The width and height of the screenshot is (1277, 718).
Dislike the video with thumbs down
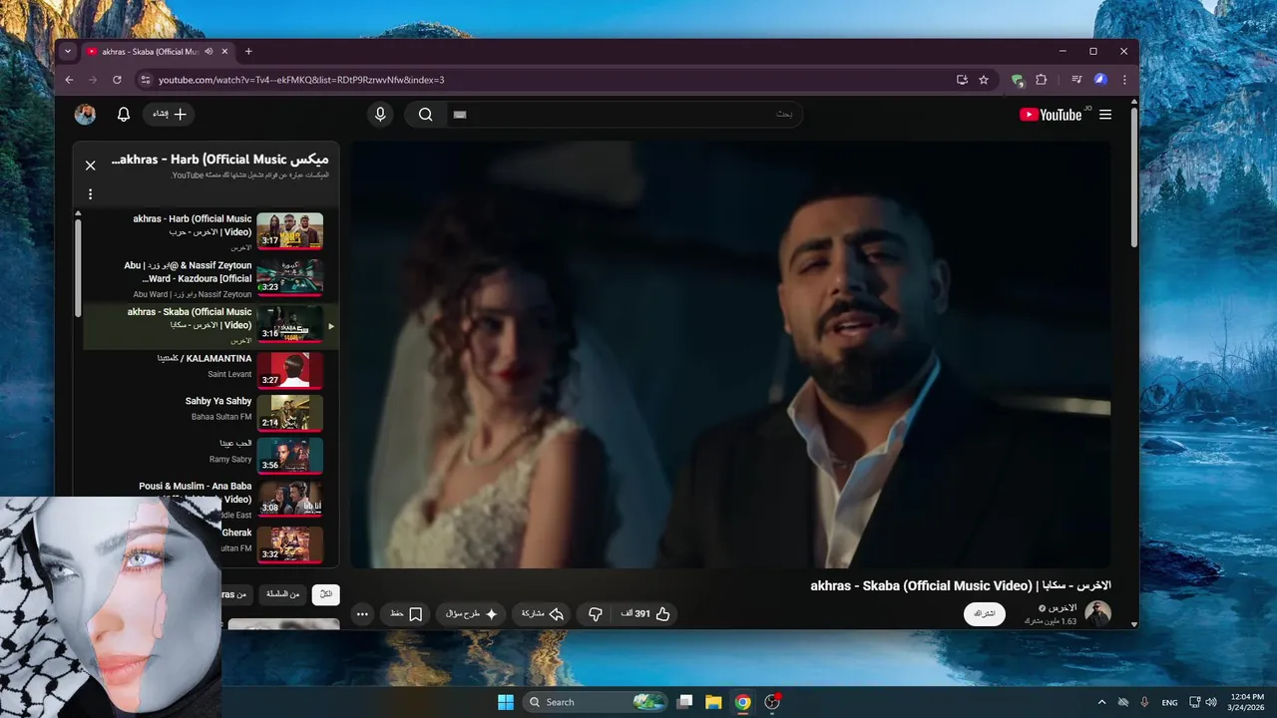[596, 614]
